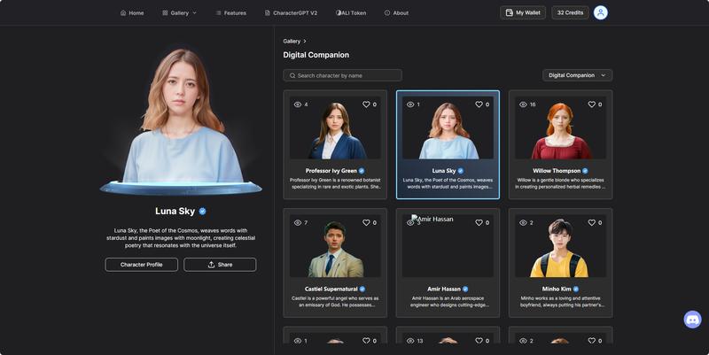Click the eye views icon on Minho Kim card
The width and height of the screenshot is (709, 355).
pos(523,222)
